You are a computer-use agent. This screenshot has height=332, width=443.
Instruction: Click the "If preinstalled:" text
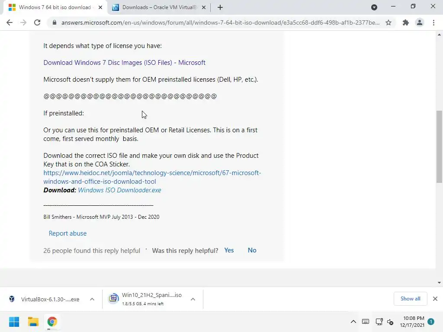(x=64, y=113)
